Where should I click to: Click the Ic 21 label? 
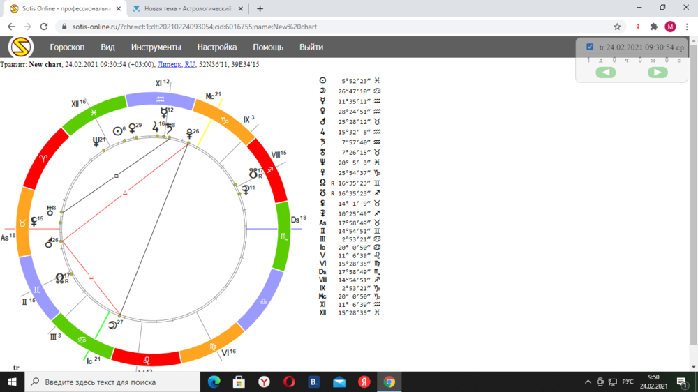93,361
